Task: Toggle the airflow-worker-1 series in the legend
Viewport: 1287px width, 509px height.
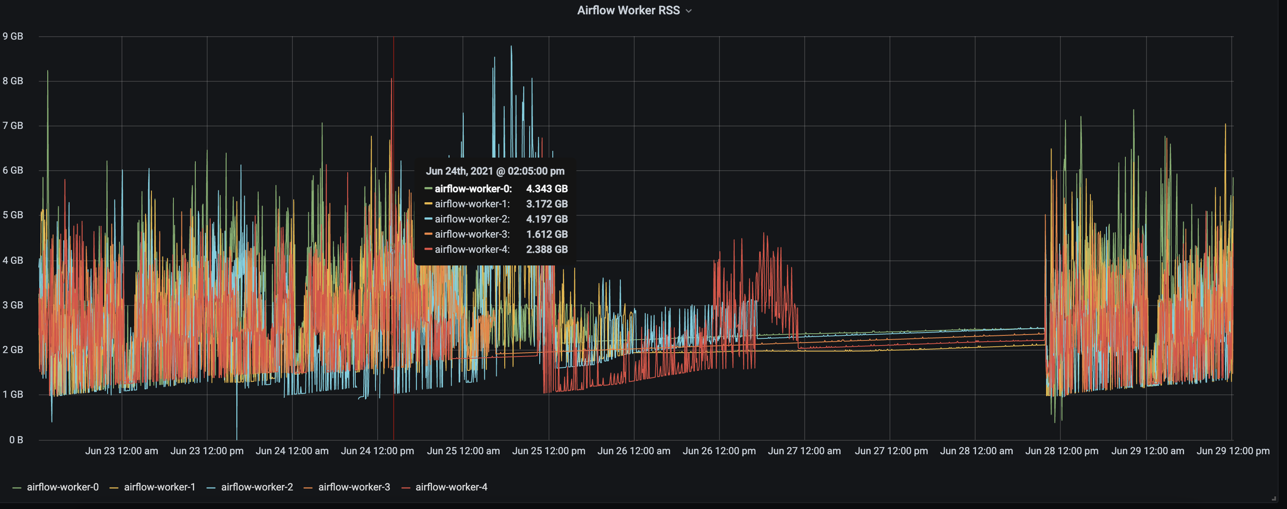Action: pyautogui.click(x=160, y=487)
